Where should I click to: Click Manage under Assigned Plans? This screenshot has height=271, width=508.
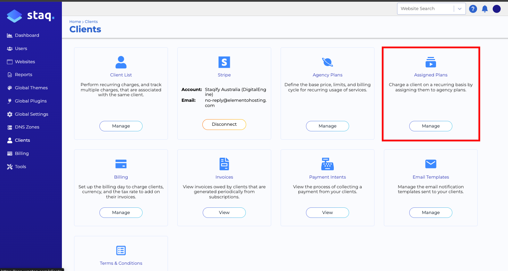430,126
